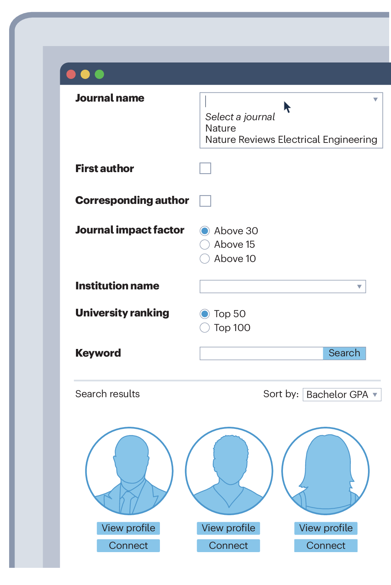Tick the First author checkbox
Image resolution: width=391 pixels, height=585 pixels.
205,168
